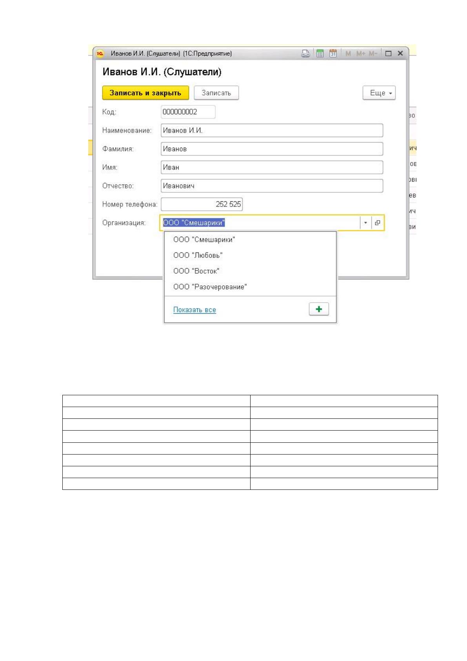This screenshot has width=467, height=661.
Task: Click the Номер телефона field
Action: [x=202, y=204]
